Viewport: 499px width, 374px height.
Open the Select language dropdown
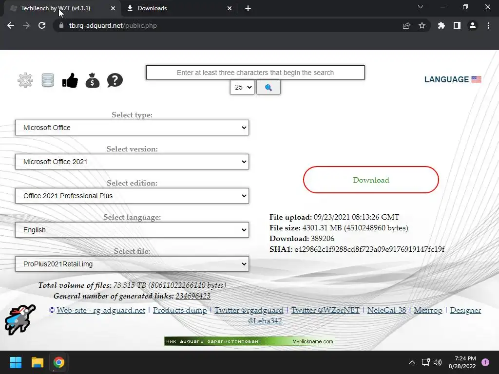132,230
